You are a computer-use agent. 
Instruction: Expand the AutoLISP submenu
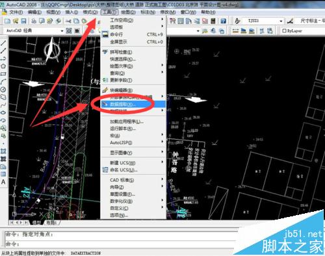coord(133,142)
